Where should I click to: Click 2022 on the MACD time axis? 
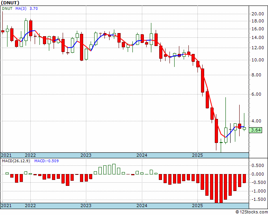coord(30,206)
